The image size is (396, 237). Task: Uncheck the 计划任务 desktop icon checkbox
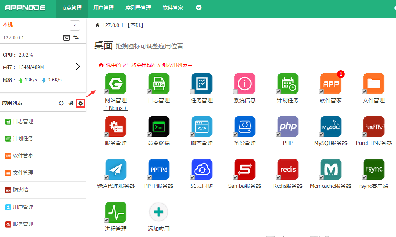[278, 92]
